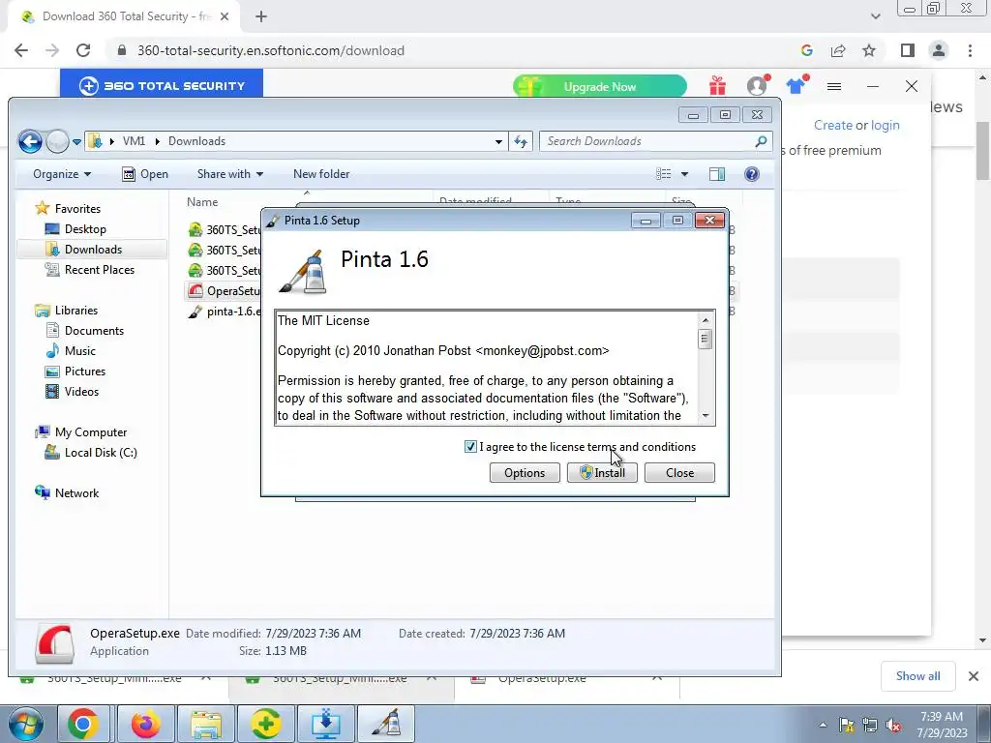Uncheck I agree to license terms
Viewport: 991px width, 743px height.
pos(470,447)
